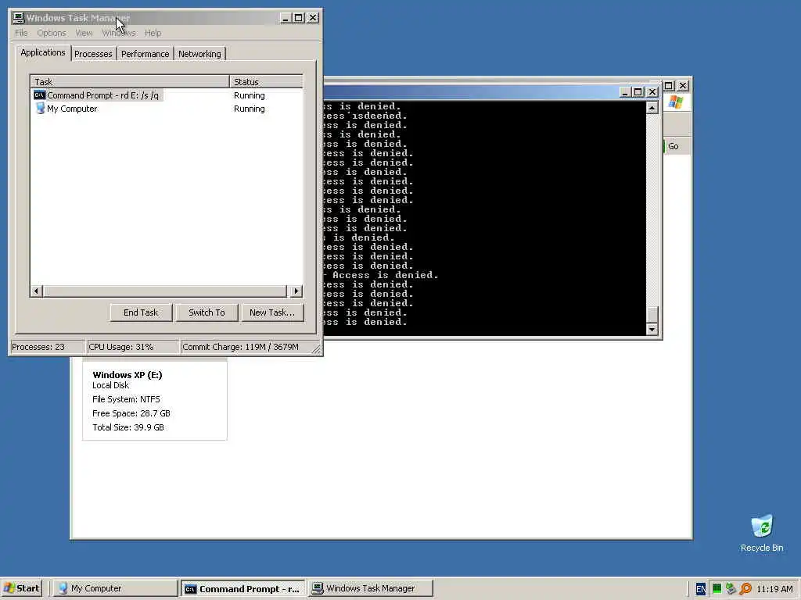
Task: Switch to the Networking tab
Action: (x=199, y=54)
